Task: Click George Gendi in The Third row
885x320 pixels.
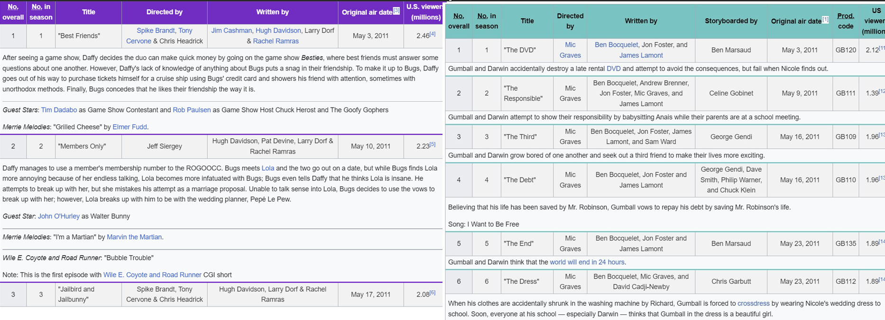Action: click(731, 137)
